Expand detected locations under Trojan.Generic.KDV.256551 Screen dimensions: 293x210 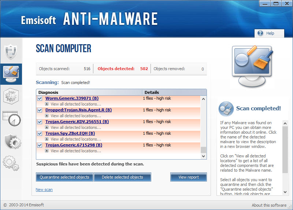[47, 127]
